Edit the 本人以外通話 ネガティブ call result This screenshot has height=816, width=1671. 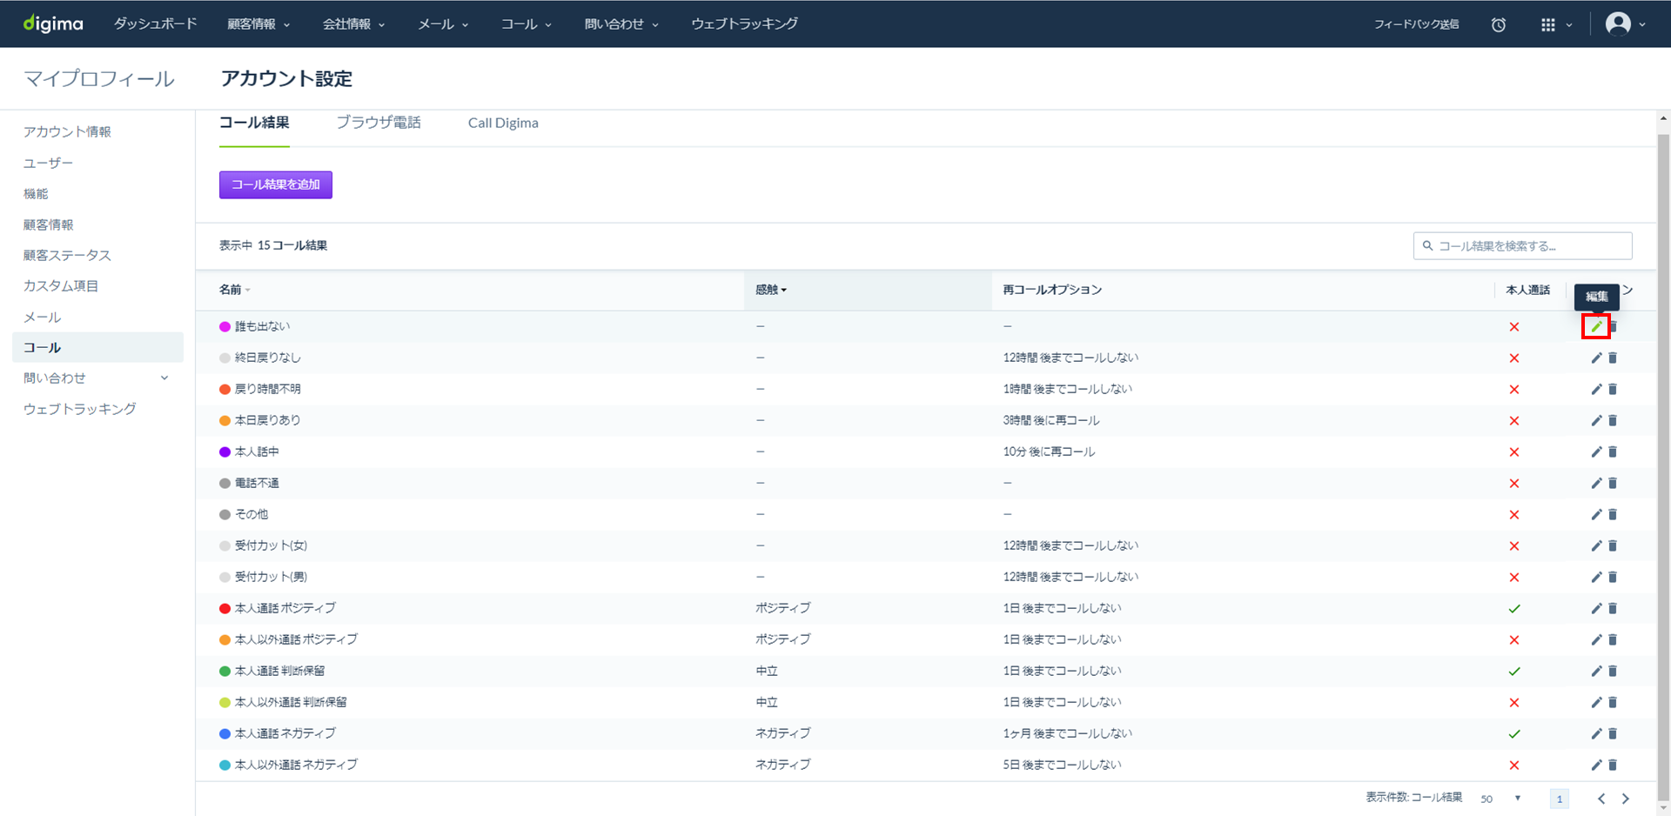click(1596, 765)
